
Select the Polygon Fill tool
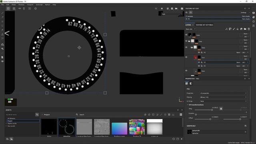pyautogui.click(x=2, y=26)
